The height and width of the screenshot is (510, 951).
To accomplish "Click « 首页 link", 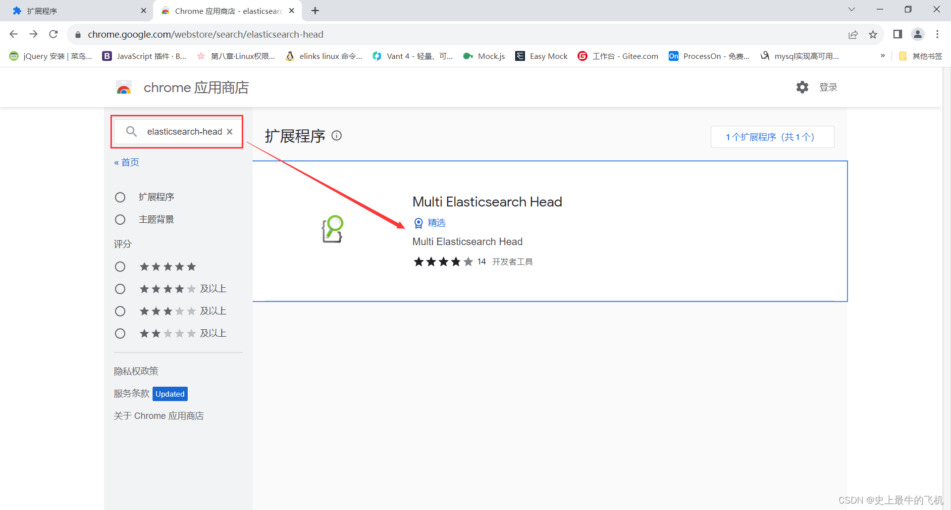I will pyautogui.click(x=126, y=162).
